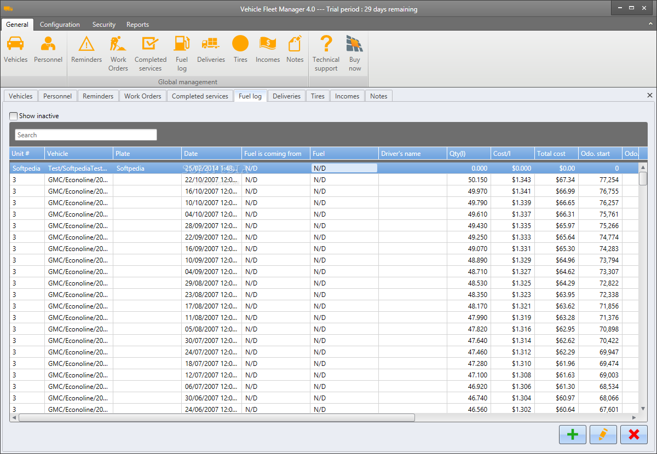
Task: Open Personnel from the ribbon
Action: click(48, 50)
